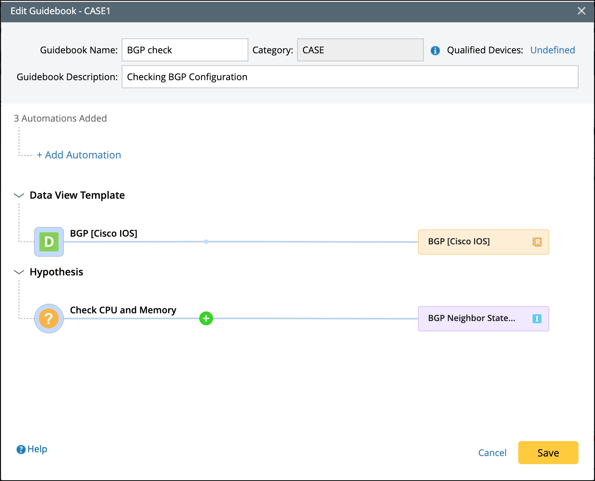
Task: Click the midpoint dot on Data View connector
Action: 206,242
